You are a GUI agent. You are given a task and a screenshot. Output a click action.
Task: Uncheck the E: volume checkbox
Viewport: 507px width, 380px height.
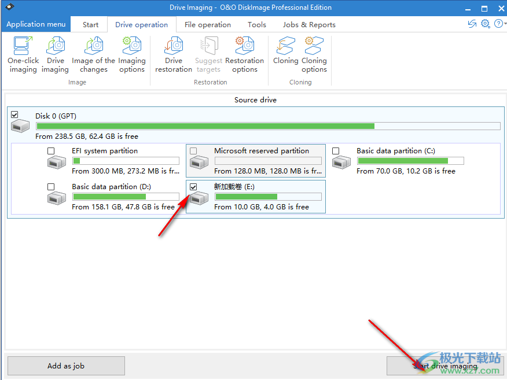193,187
